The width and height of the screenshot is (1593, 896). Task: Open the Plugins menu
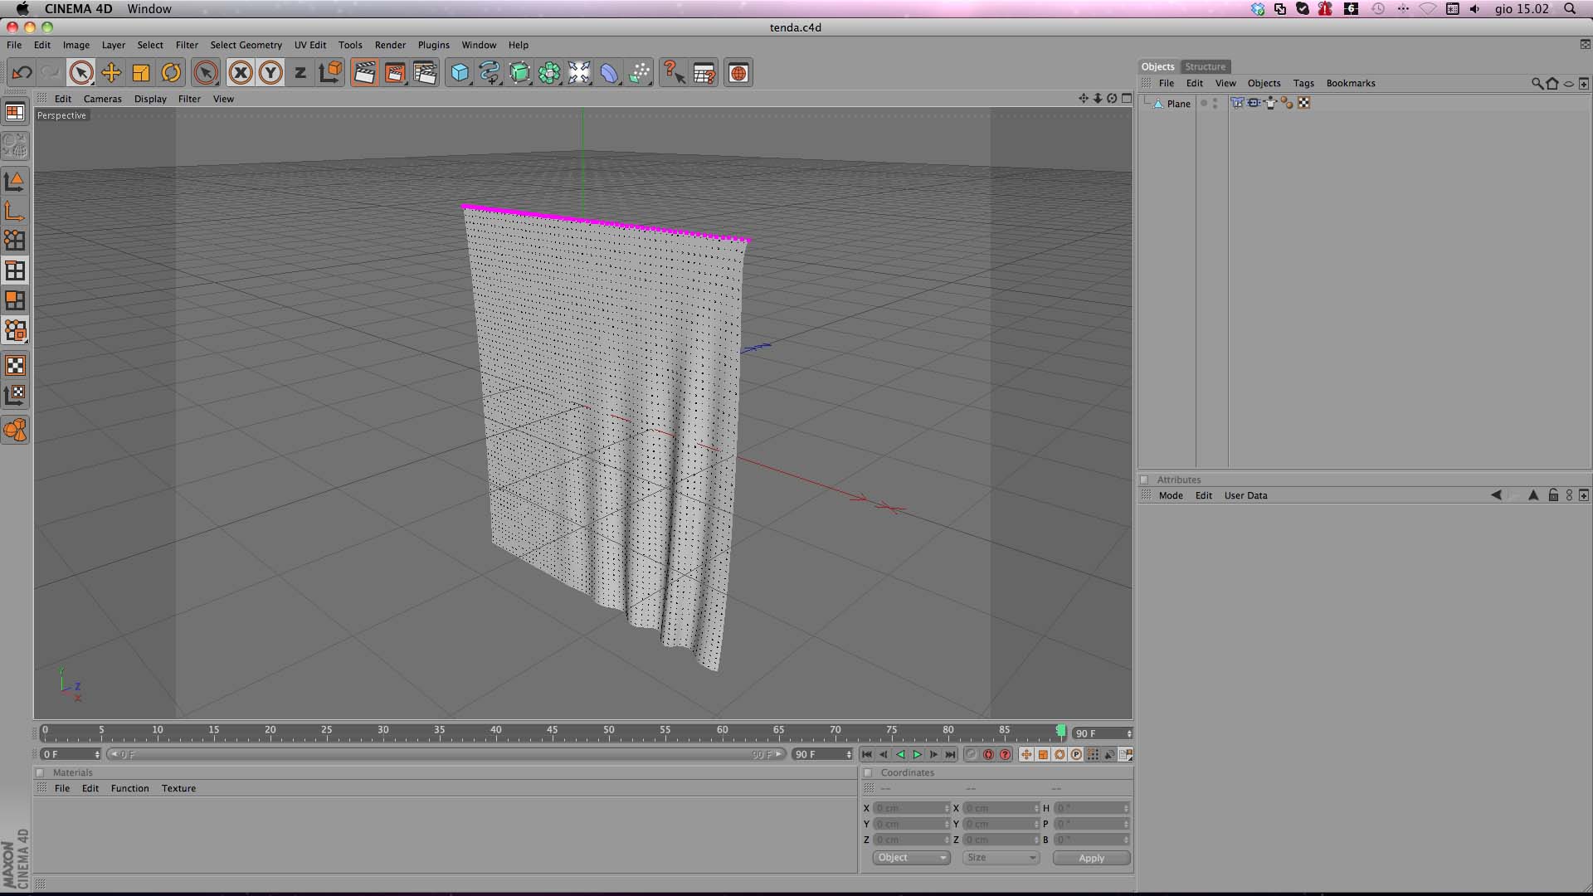point(433,45)
